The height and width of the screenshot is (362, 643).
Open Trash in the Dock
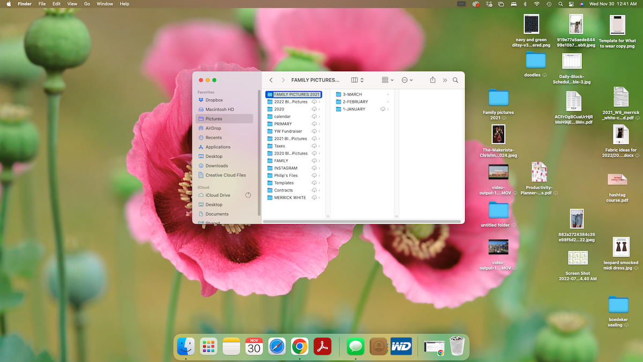click(x=457, y=346)
